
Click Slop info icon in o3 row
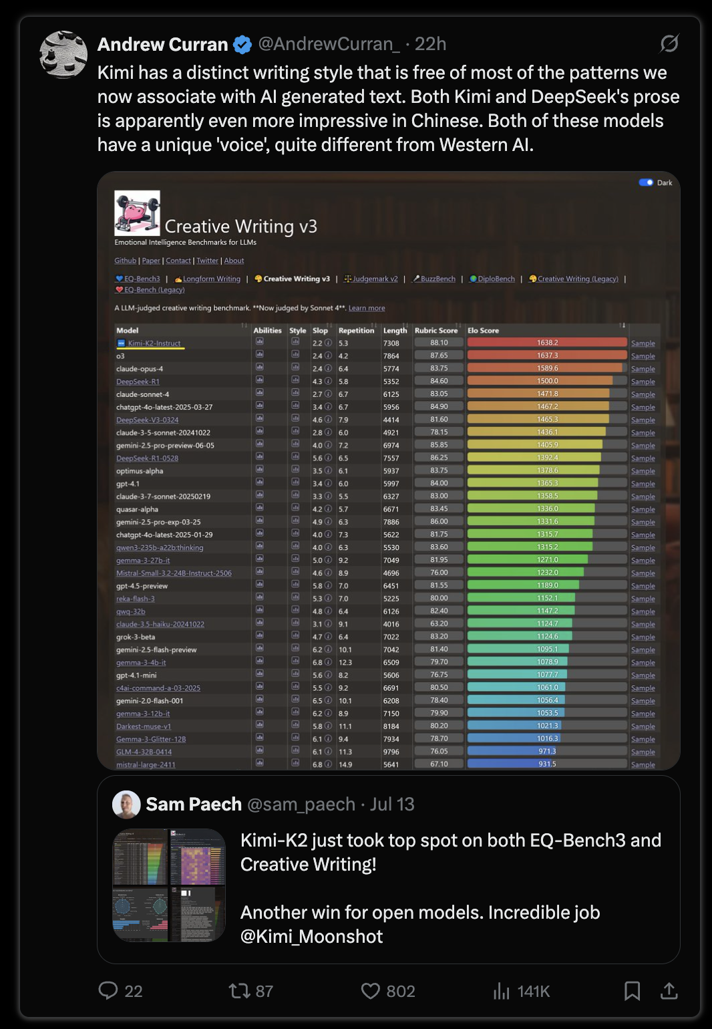(328, 355)
